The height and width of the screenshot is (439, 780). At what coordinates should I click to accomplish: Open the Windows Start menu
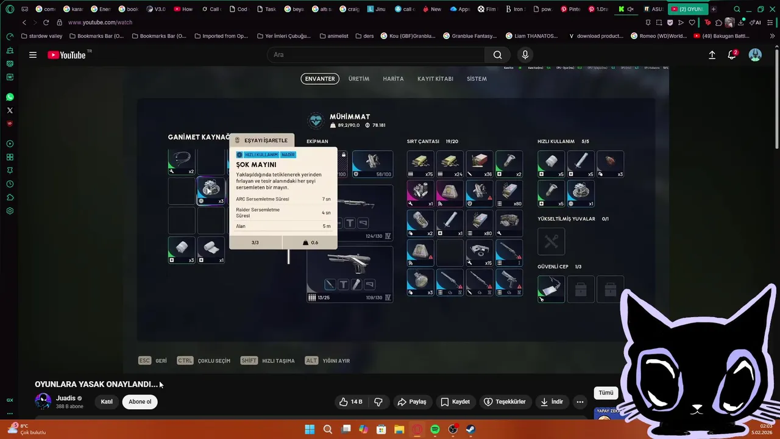(310, 429)
